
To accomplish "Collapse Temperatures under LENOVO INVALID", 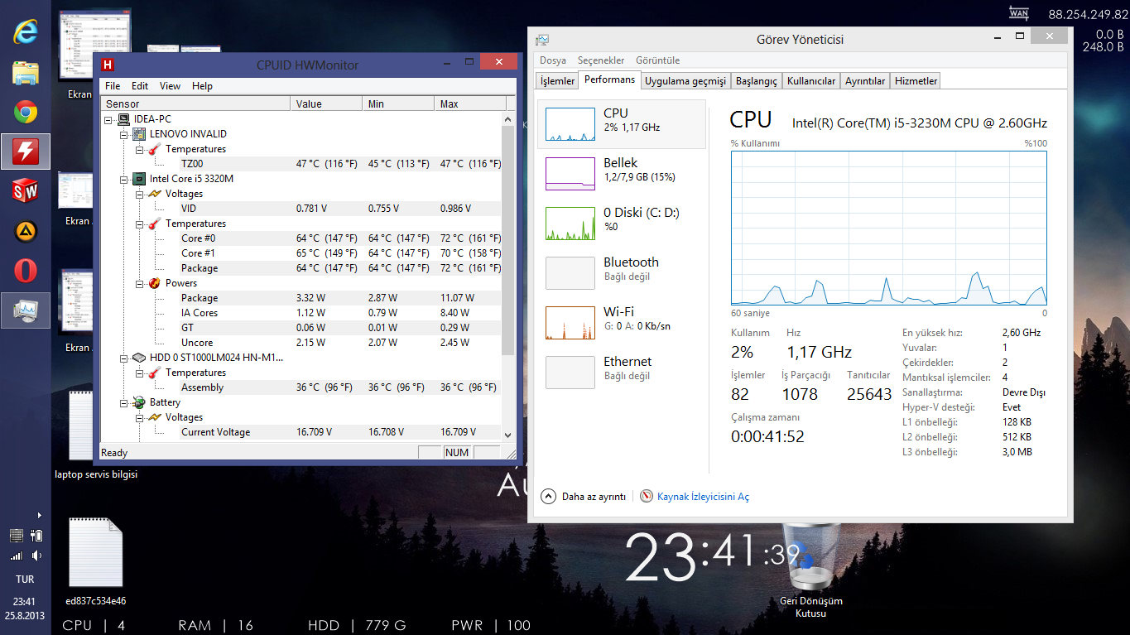I will pyautogui.click(x=139, y=149).
